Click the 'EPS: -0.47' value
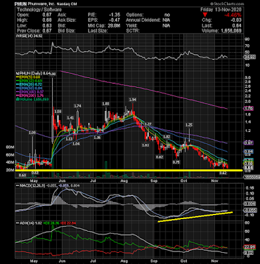Viewport: 260px width, 264px height. [x=104, y=20]
